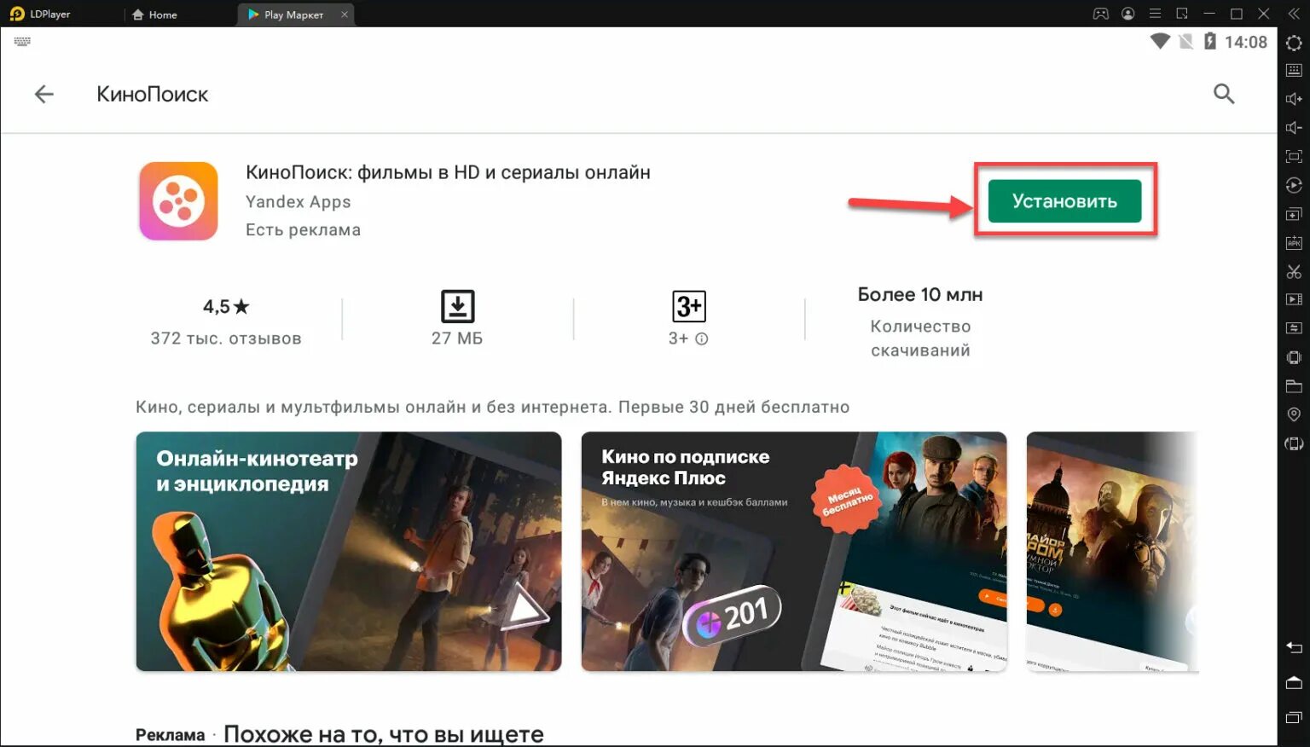Click the 14:08 clock in status bar

(x=1246, y=42)
